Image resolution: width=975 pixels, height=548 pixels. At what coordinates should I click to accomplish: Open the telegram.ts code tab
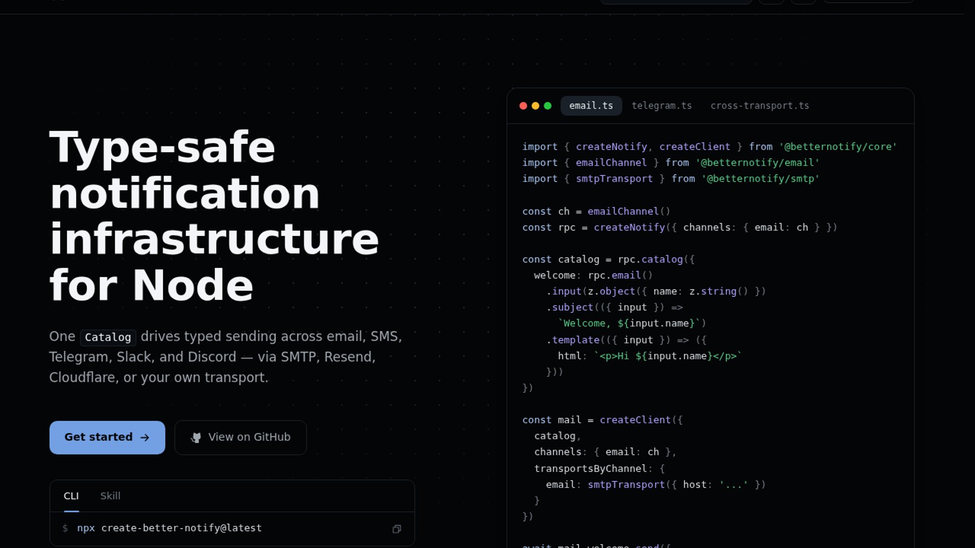point(662,106)
